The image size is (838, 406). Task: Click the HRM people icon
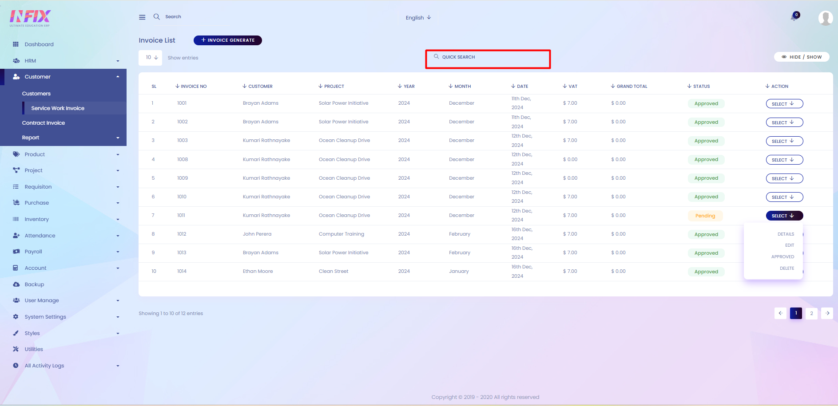coord(16,61)
